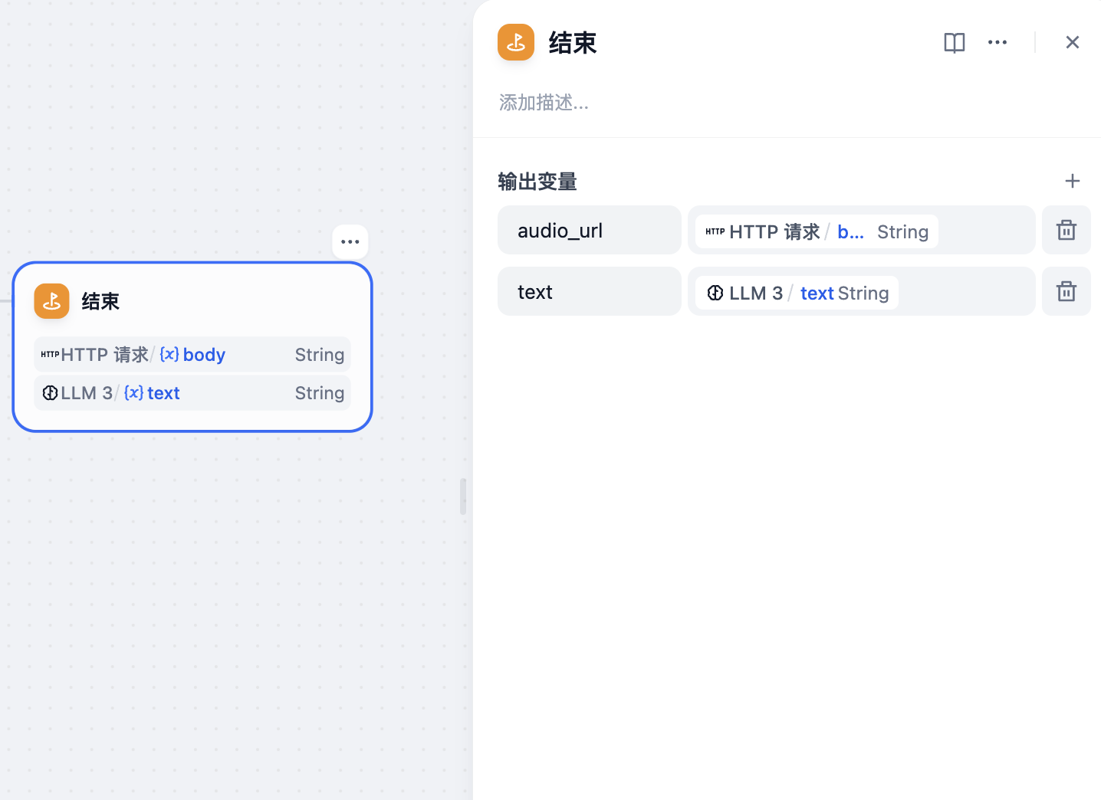Remove the text variable using trash icon
The width and height of the screenshot is (1101, 800).
[1066, 291]
